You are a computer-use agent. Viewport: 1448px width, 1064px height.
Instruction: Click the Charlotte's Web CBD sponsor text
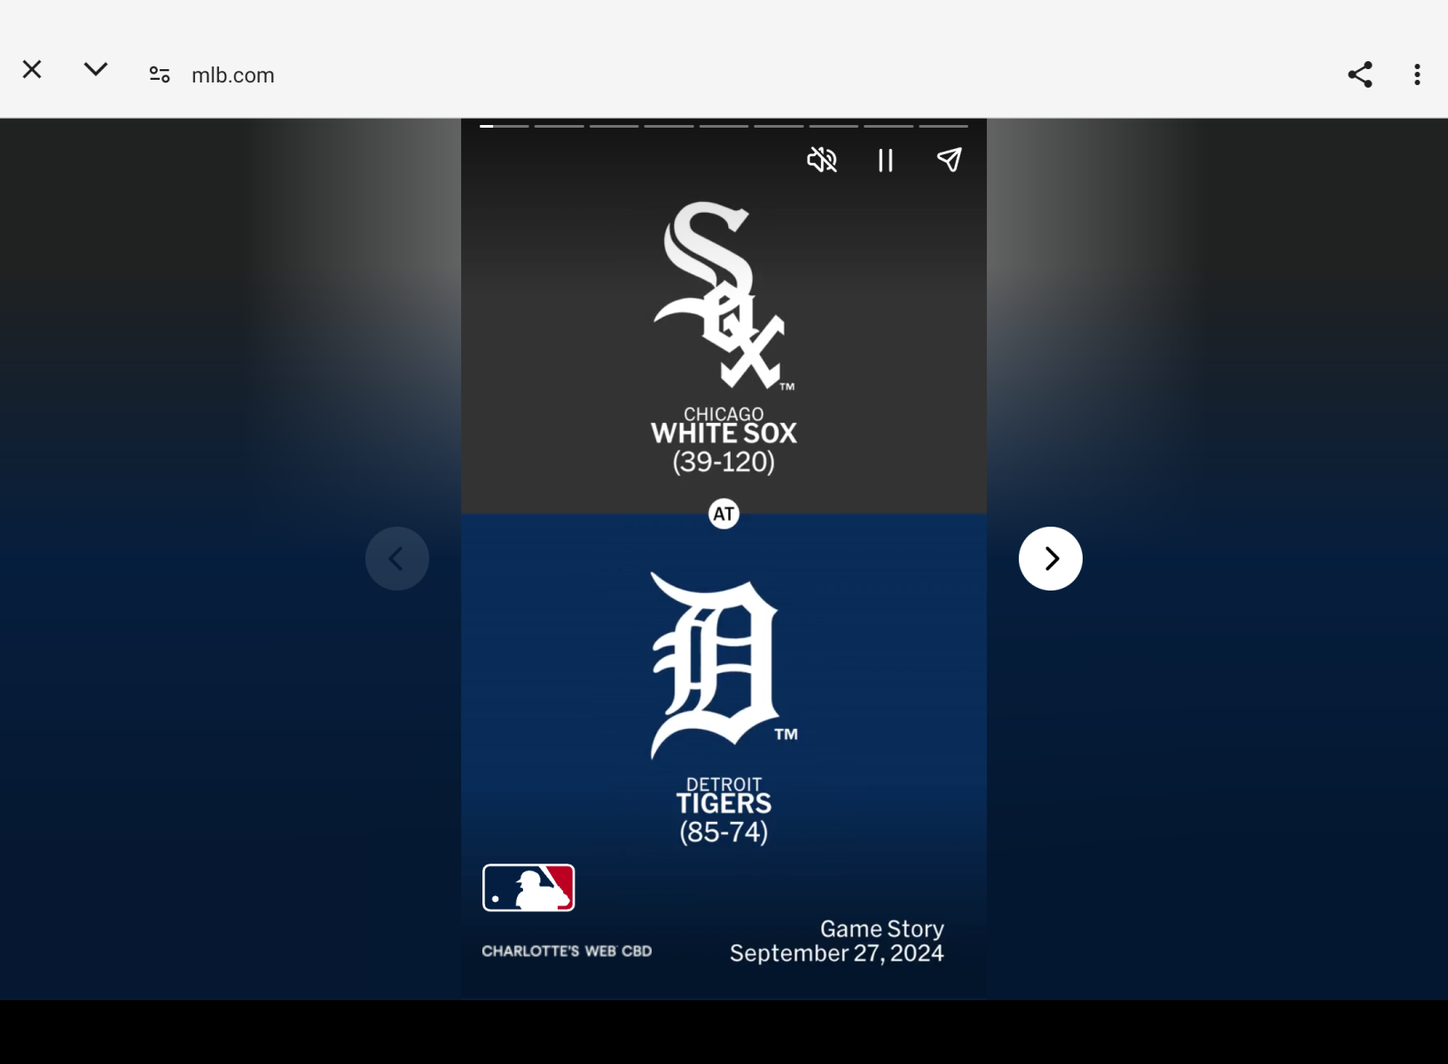tap(567, 951)
